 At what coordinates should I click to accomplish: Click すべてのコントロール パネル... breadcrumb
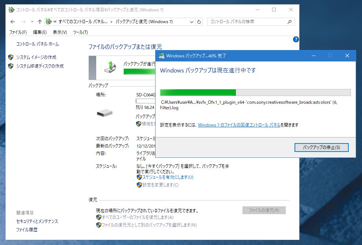point(83,22)
